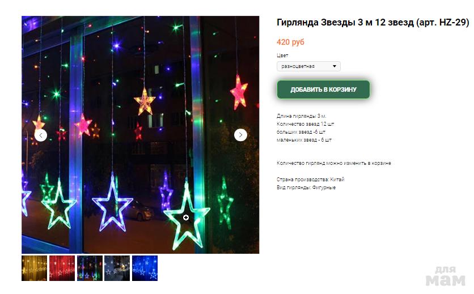Click the ДОБАВИТЬ В КОРЗИНУ button
The width and height of the screenshot is (474, 294).
(x=323, y=90)
